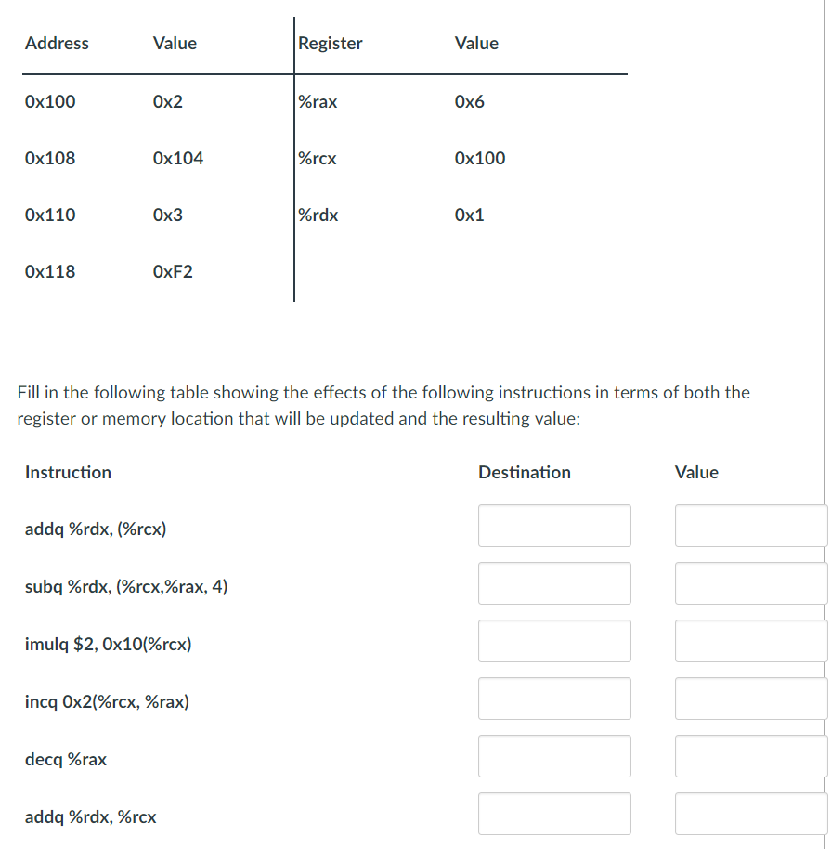Select the Value field for addq %rdx, %rcx

click(750, 814)
